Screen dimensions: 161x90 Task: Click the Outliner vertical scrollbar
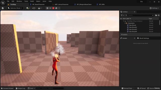coord(160,22)
